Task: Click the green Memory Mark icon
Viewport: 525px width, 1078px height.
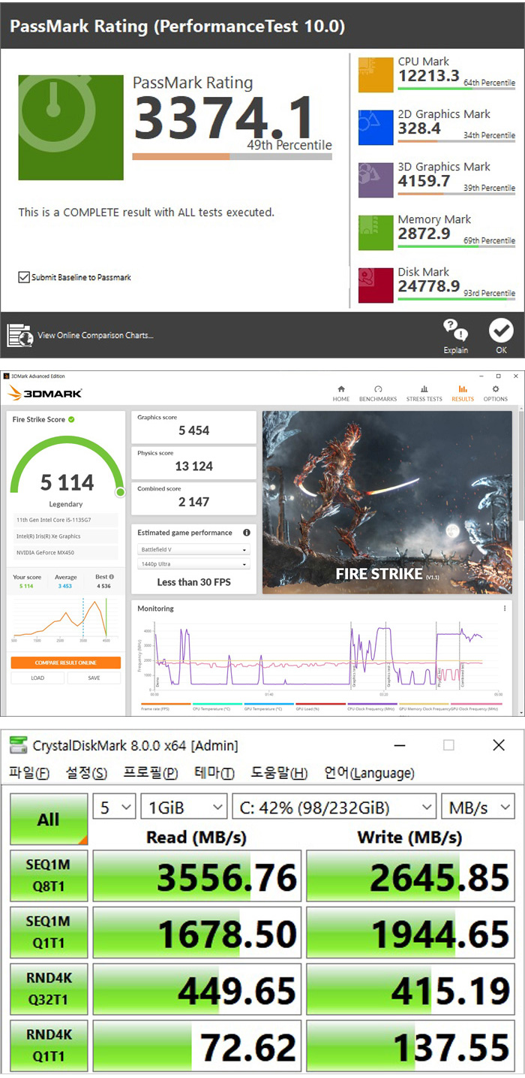Action: [x=376, y=232]
